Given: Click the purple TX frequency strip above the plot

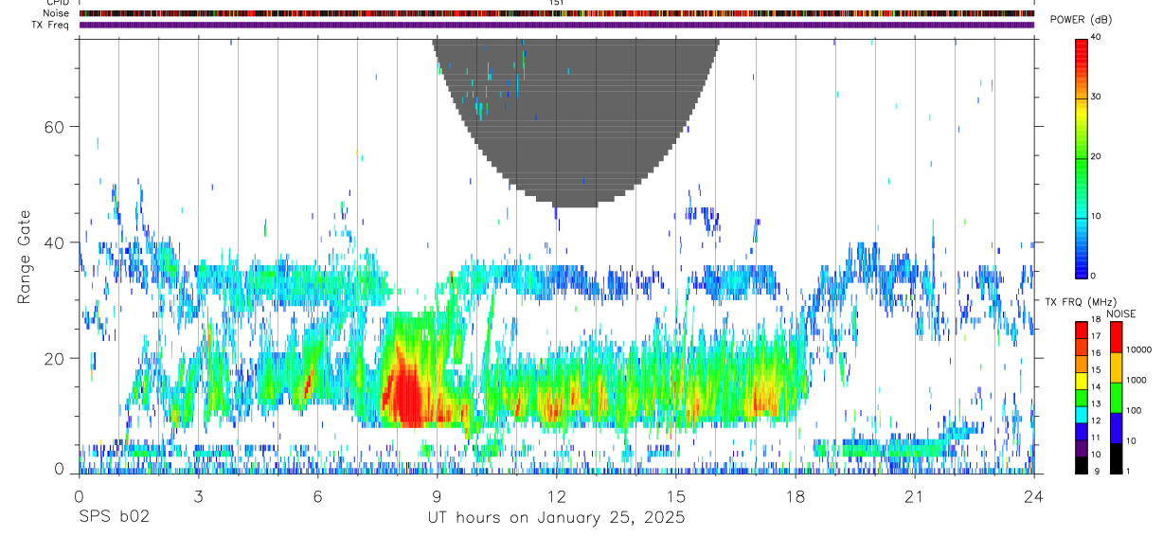Looking at the screenshot, I should [556, 25].
